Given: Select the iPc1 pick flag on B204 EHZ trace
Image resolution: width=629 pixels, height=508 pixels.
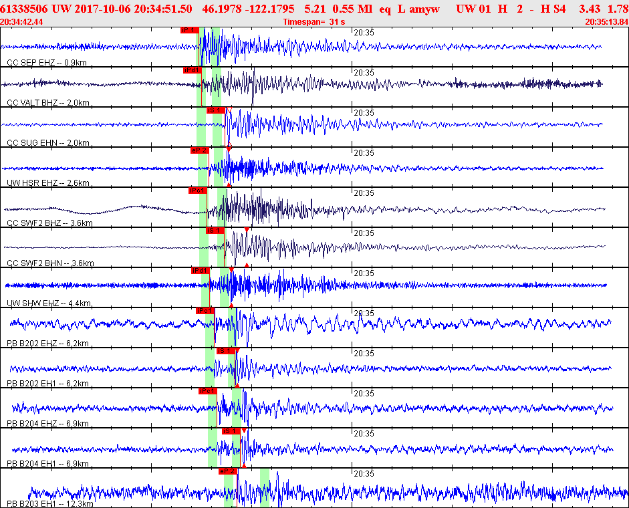Looking at the screenshot, I should click(x=207, y=391).
